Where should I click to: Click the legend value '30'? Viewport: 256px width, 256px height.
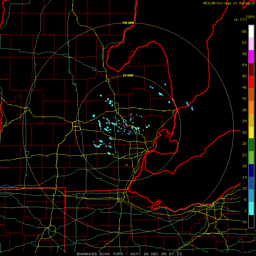[244, 132]
